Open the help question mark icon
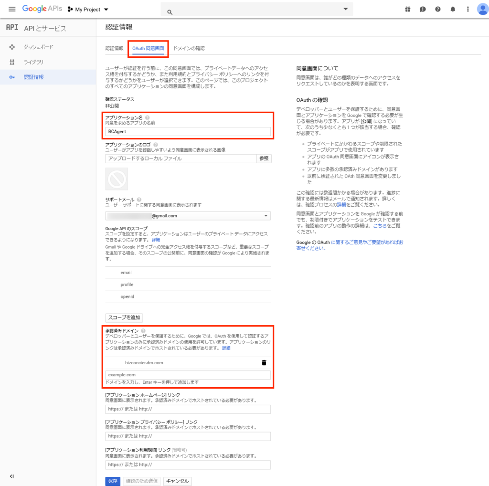Image resolution: width=489 pixels, height=486 pixels. 437,9
